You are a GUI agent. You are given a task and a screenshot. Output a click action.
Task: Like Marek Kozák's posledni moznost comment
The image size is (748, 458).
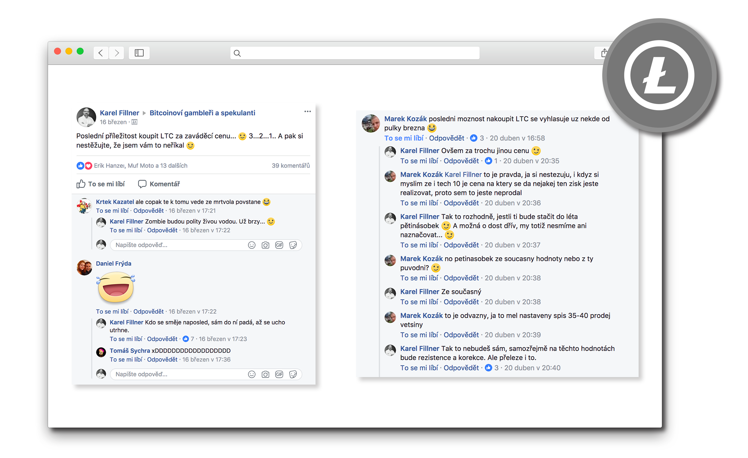[x=404, y=138]
